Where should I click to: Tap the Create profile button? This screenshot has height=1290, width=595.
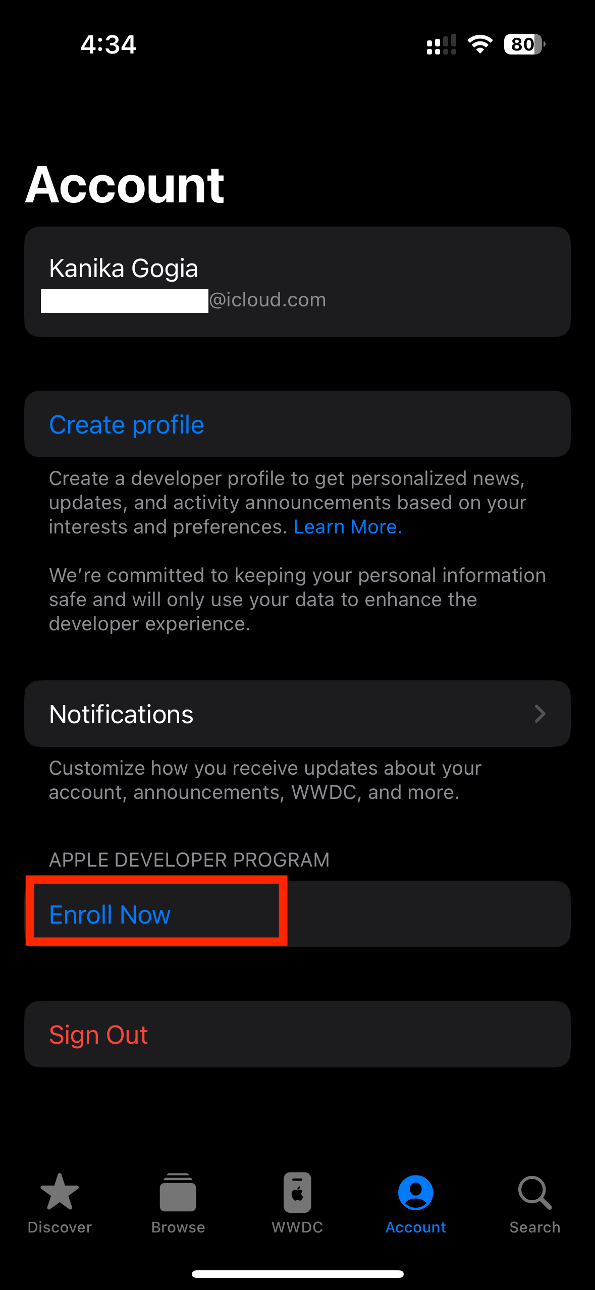[x=297, y=424]
